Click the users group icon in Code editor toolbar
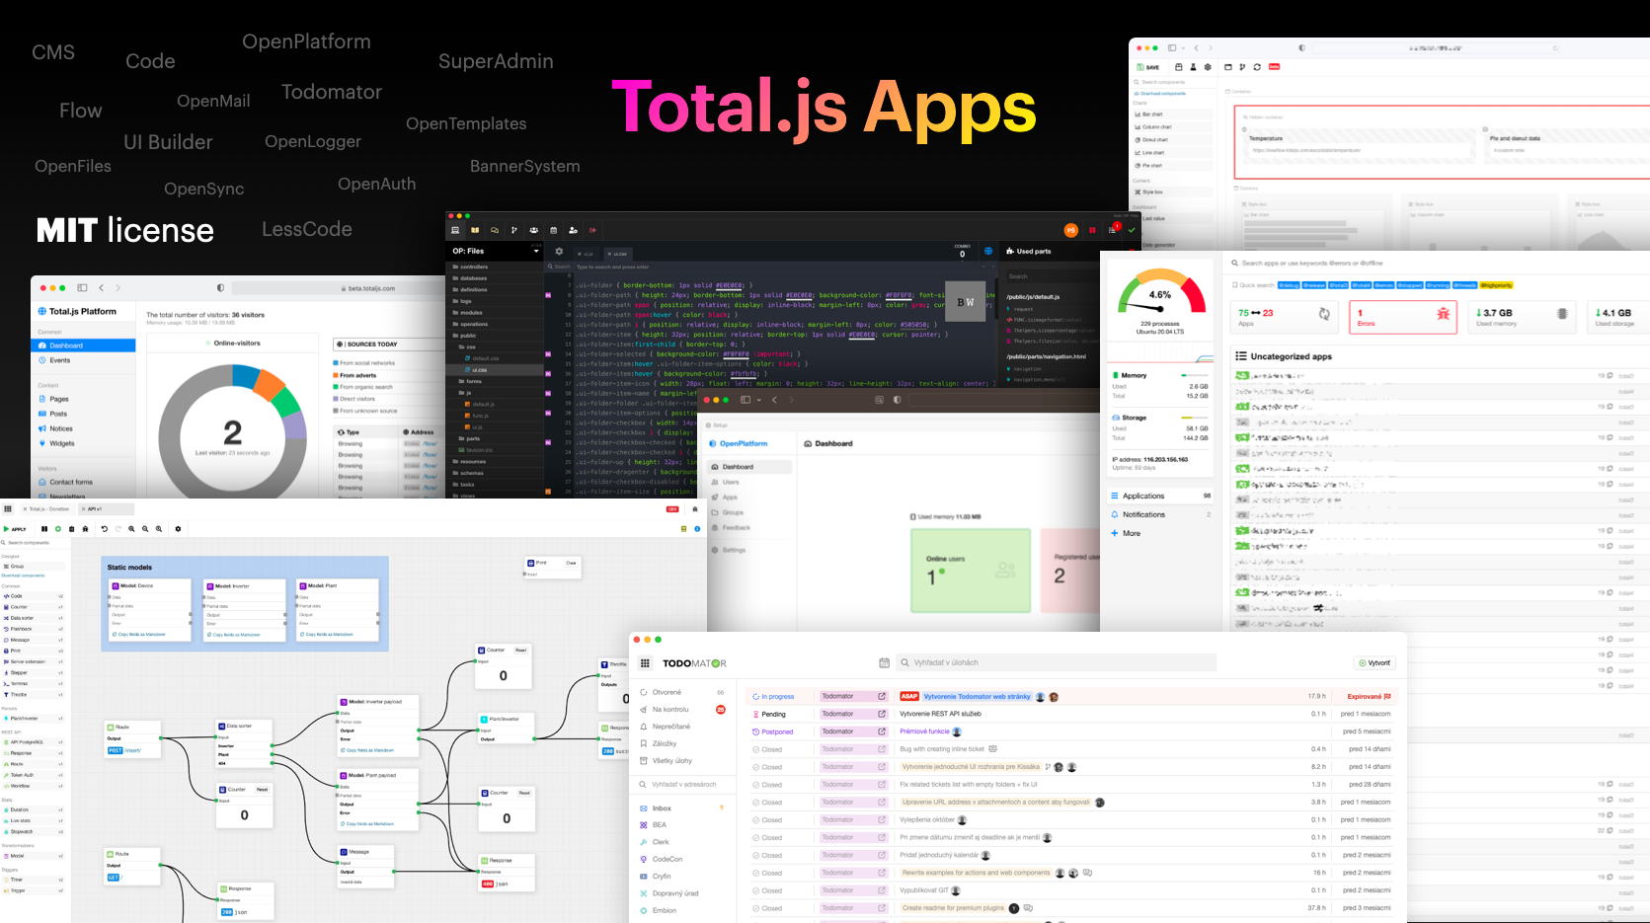Viewport: 1650px width, 923px height. [x=533, y=230]
